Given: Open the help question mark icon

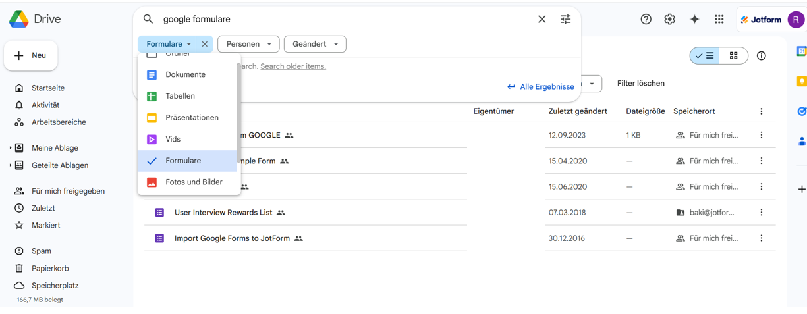Looking at the screenshot, I should click(x=646, y=20).
